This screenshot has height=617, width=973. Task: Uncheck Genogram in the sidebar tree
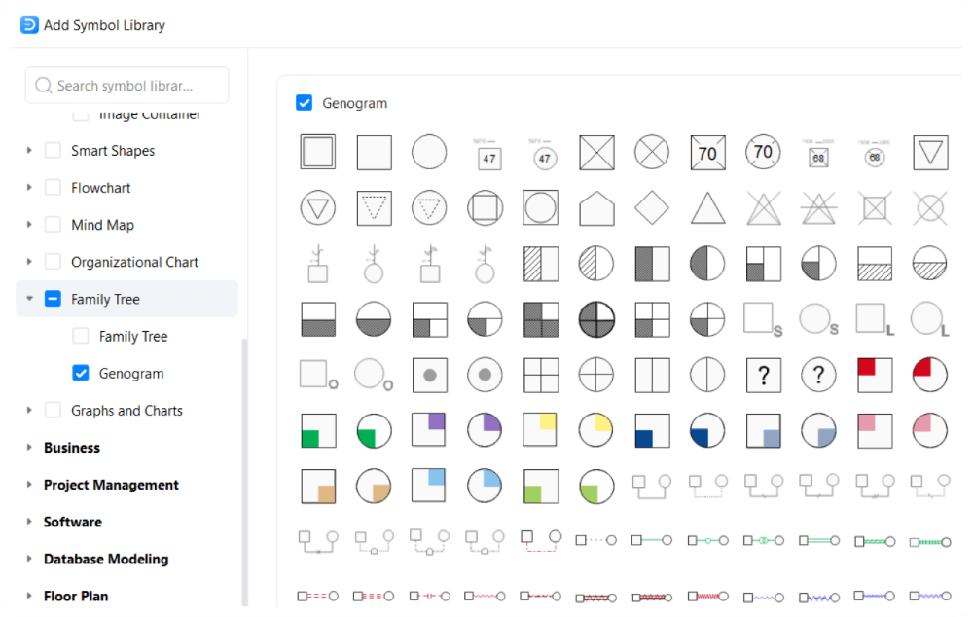[81, 373]
